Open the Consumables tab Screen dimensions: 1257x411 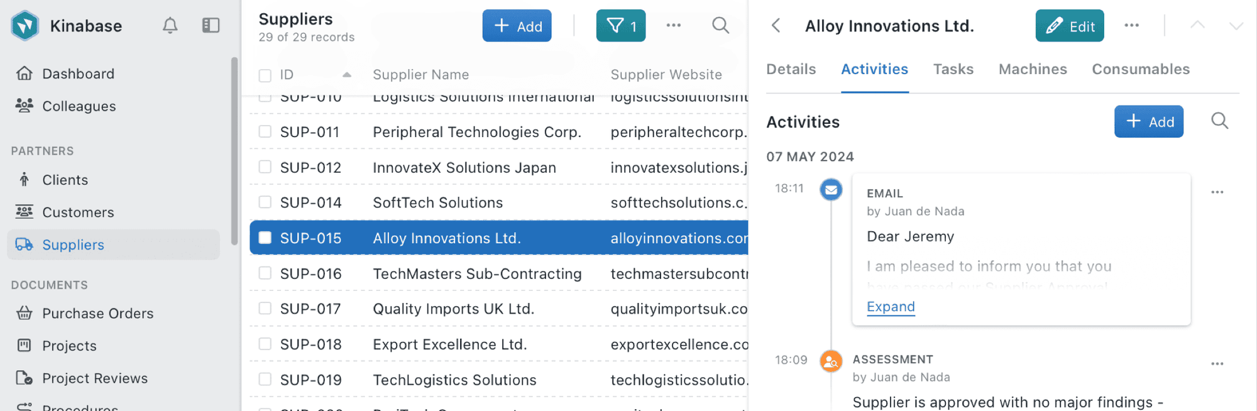(1140, 69)
